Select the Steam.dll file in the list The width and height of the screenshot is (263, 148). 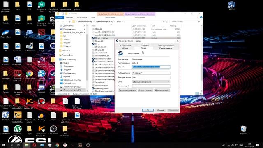click(x=99, y=41)
